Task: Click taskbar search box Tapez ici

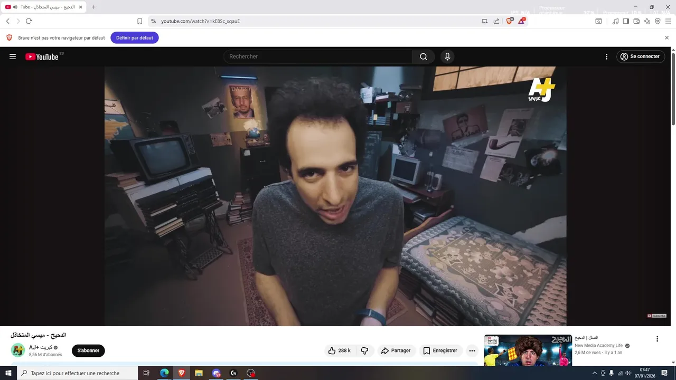Action: (78, 373)
